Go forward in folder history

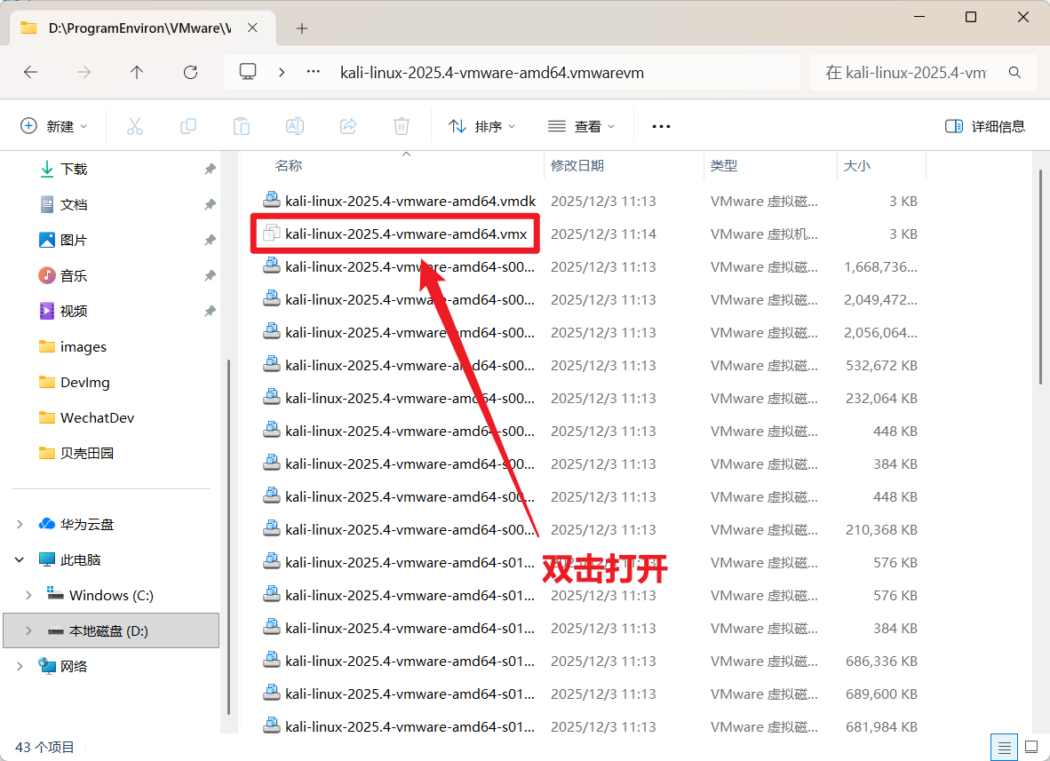[x=84, y=72]
